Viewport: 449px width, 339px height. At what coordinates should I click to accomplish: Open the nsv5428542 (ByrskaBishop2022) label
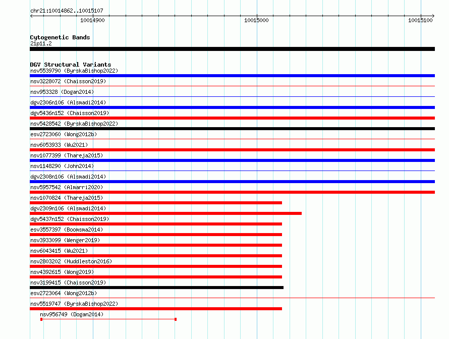pos(74,124)
